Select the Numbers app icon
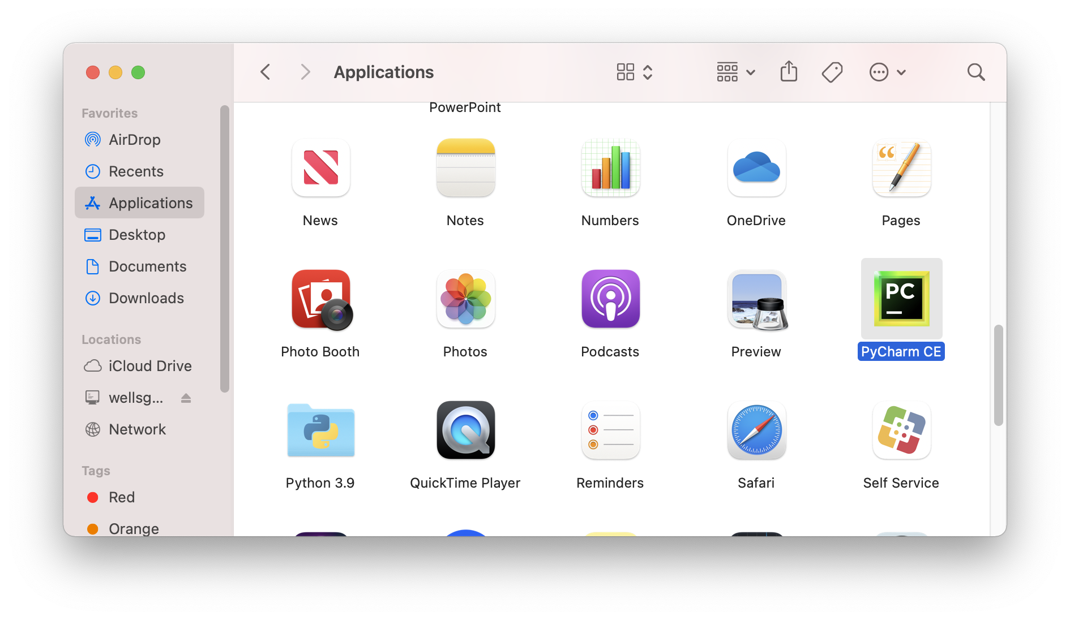 (610, 168)
